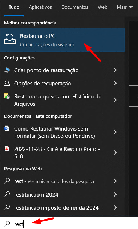Click the red PDF file icon
Image resolution: width=138 pixels, height=229 pixels.
pos(7,149)
